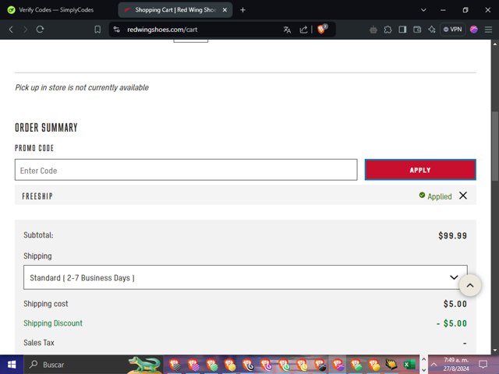499x374 pixels.
Task: Click the extension icon left of puzzle icon
Action: (373, 30)
